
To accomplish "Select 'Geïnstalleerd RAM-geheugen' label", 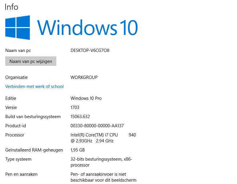I will click(x=34, y=150).
